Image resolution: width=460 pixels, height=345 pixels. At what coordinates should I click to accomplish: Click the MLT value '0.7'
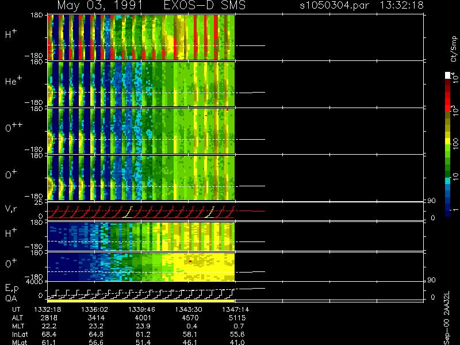[239, 326]
